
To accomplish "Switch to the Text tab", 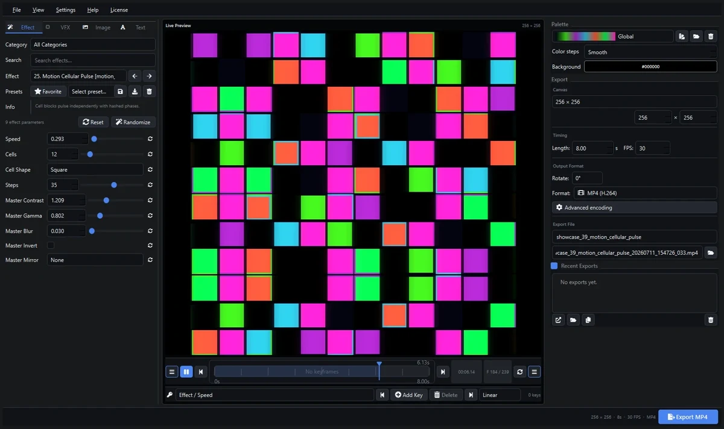I will (134, 27).
